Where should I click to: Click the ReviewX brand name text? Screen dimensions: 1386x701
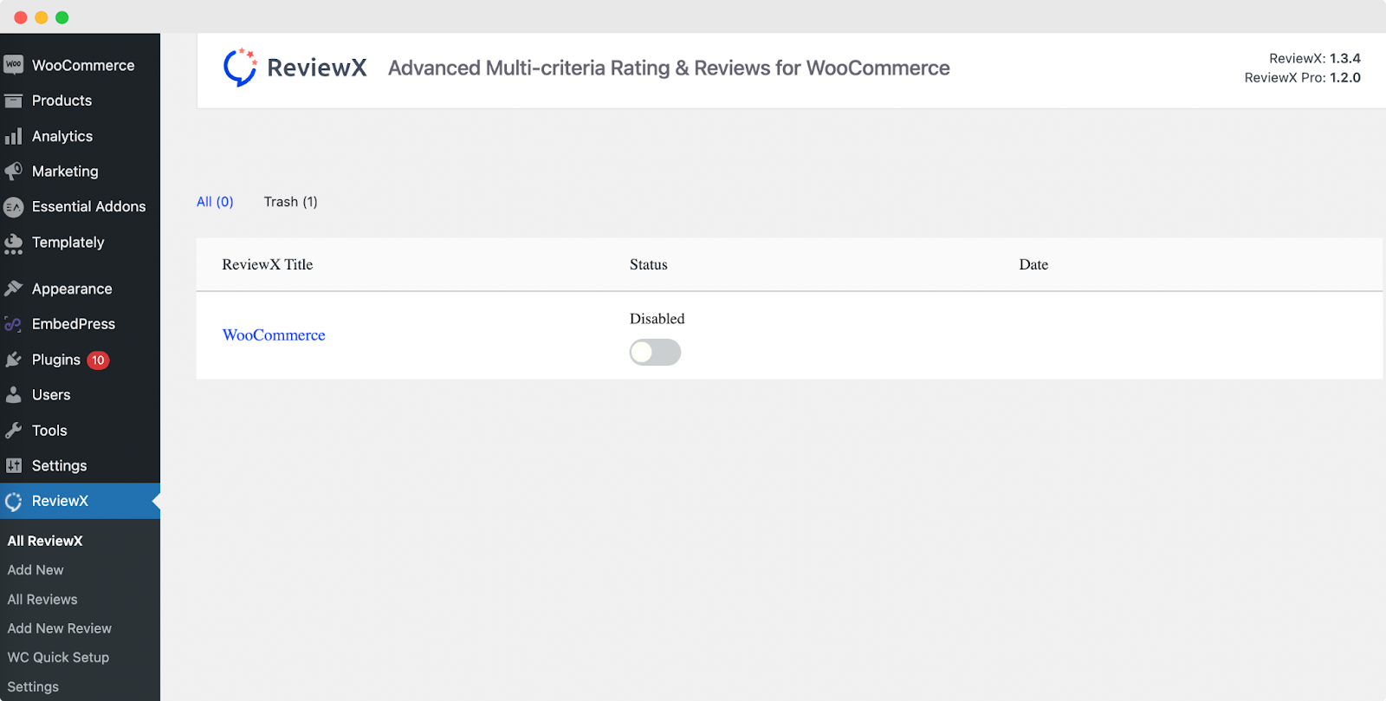click(x=317, y=68)
